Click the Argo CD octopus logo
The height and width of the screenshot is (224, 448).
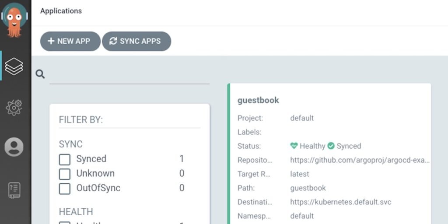(14, 20)
